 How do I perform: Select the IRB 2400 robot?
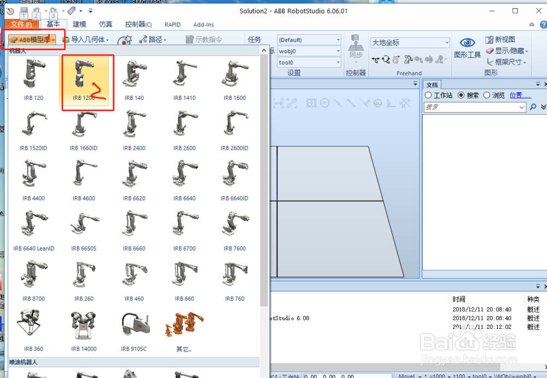pos(134,131)
